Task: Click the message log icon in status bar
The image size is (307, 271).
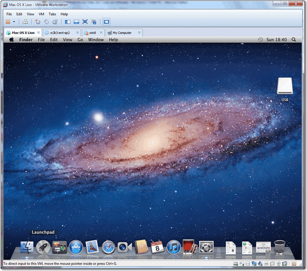Action: [294, 264]
